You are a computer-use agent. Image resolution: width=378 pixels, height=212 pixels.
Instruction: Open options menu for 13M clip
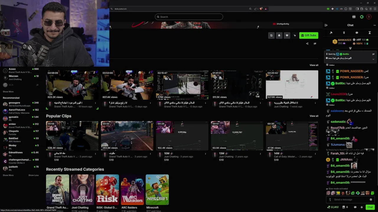(x=260, y=154)
